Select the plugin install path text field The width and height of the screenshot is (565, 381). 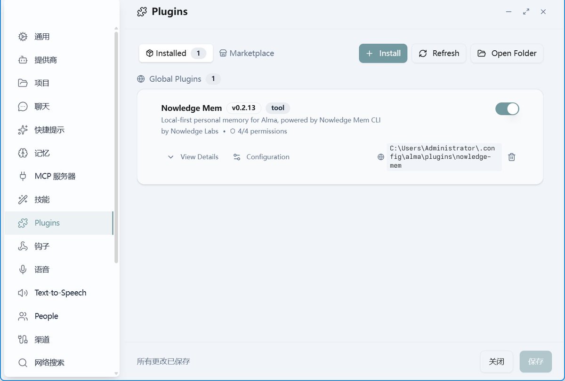point(444,157)
